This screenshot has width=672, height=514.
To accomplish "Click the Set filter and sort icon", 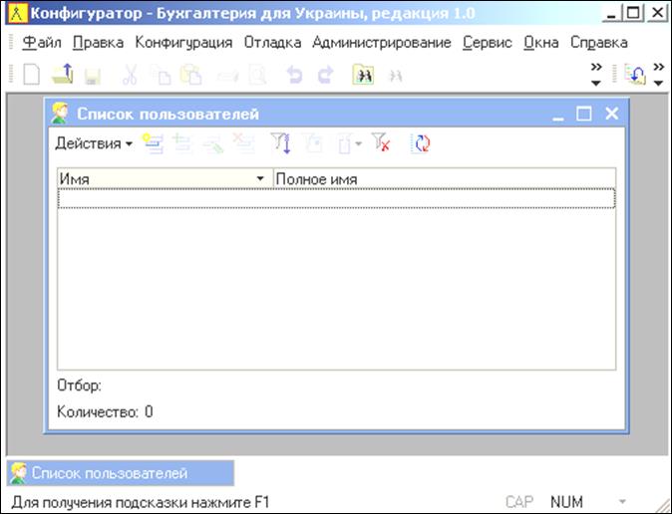I will pos(281,143).
